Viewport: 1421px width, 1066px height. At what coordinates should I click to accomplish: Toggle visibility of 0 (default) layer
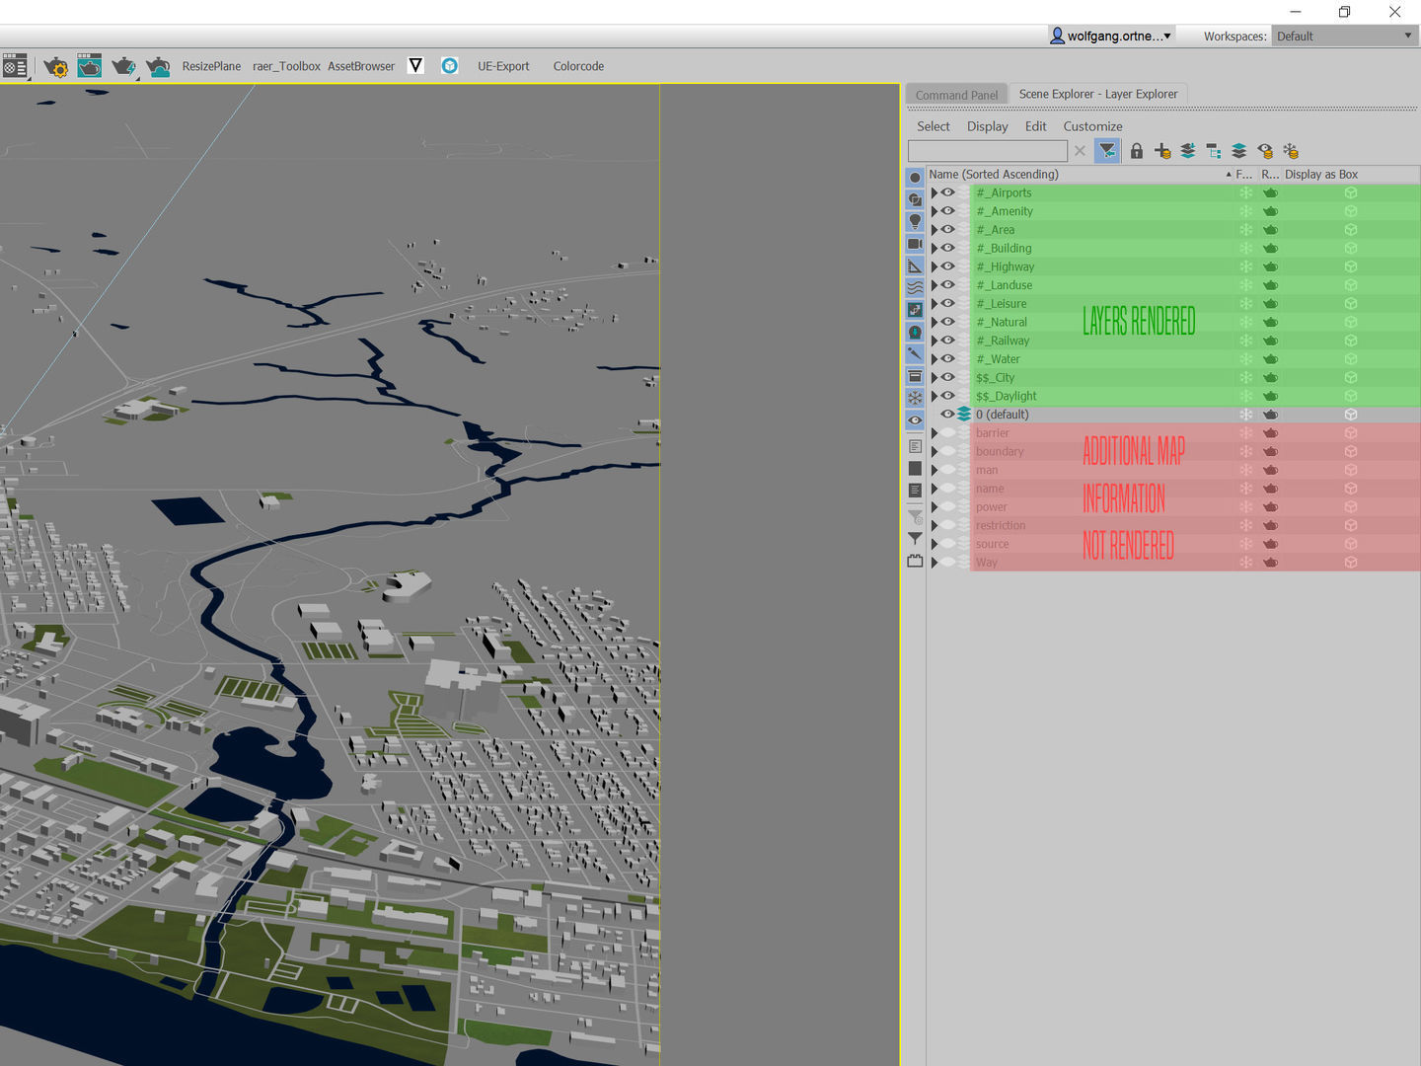pyautogui.click(x=947, y=415)
